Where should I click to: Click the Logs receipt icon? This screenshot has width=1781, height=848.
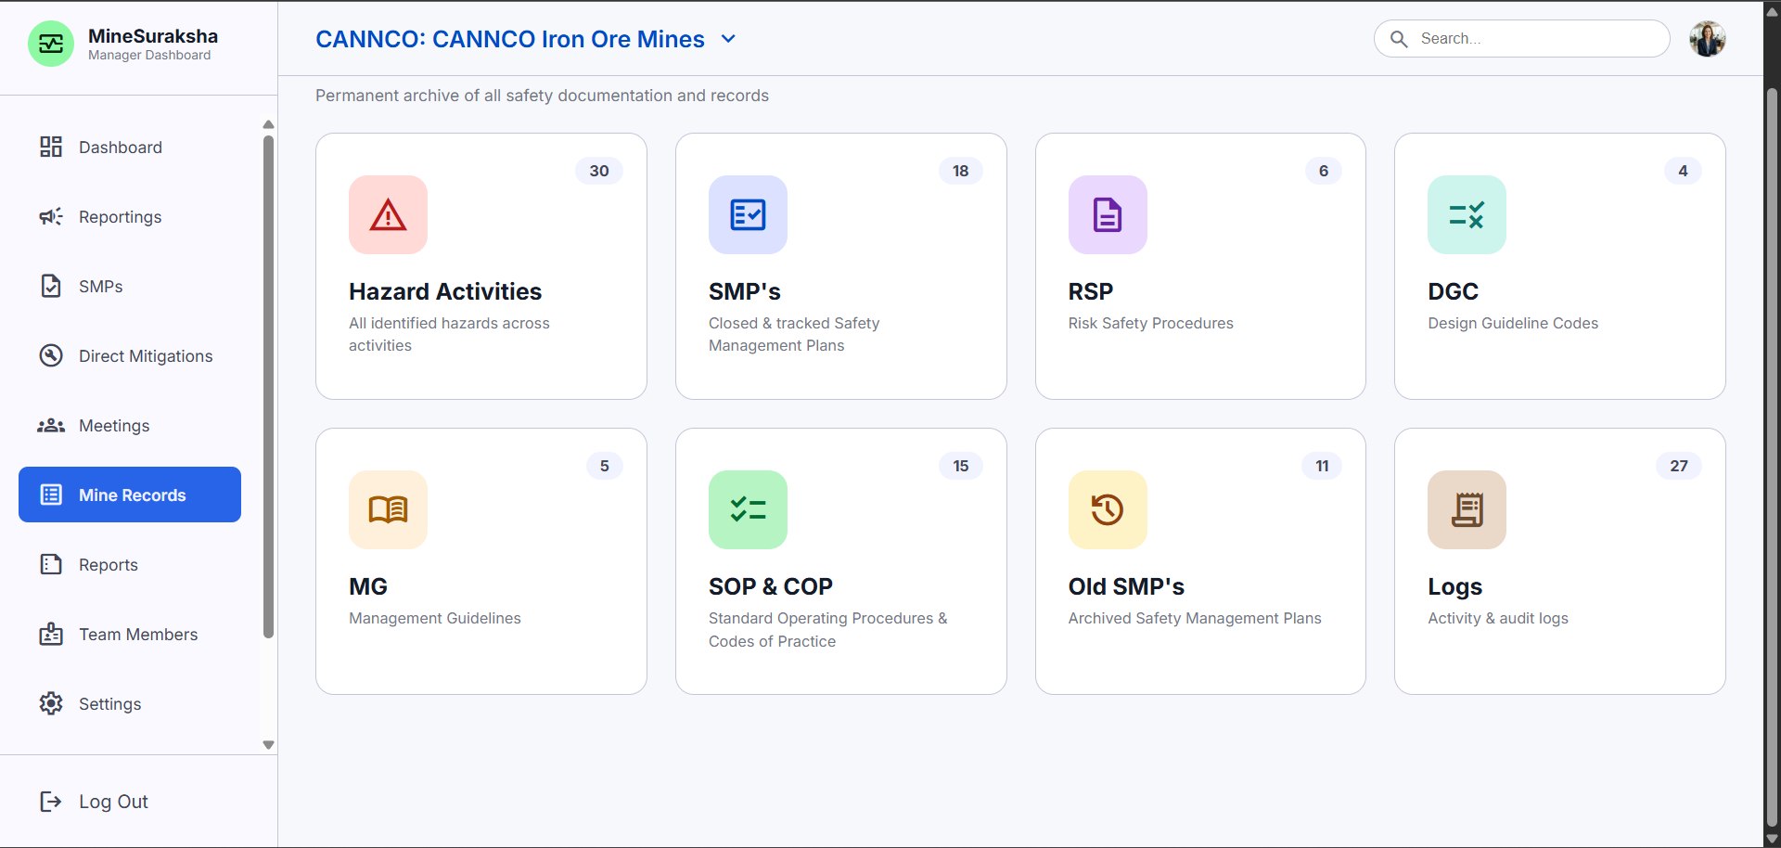[1467, 509]
